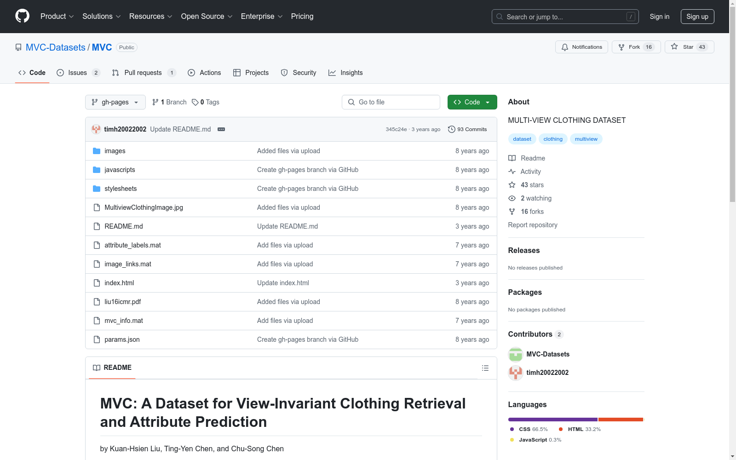Click the Readme book icon in About

point(512,158)
